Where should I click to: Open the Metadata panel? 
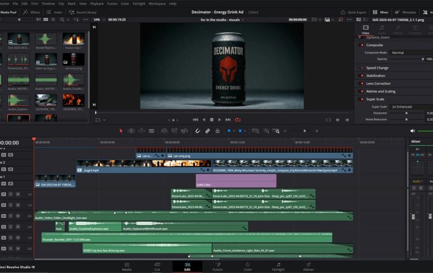[x=405, y=12]
